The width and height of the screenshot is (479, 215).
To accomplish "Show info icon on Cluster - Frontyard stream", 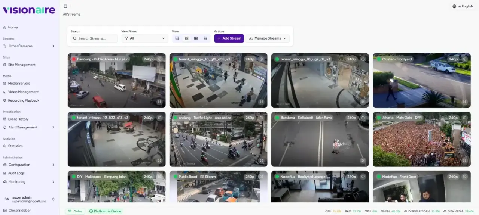I will tap(465, 59).
